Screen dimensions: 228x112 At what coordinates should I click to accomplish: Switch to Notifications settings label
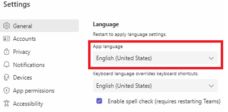(x=29, y=65)
